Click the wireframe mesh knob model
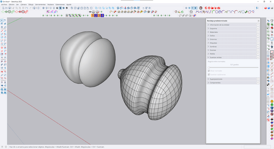This screenshot has height=149, width=274. (x=150, y=87)
